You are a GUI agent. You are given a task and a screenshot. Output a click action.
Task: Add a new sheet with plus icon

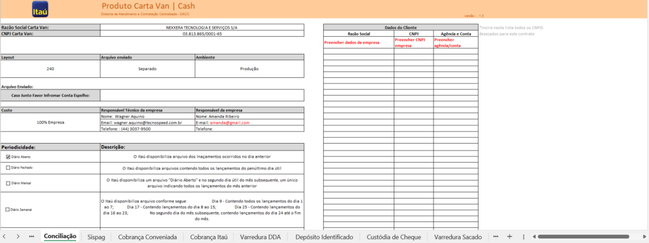(510, 237)
